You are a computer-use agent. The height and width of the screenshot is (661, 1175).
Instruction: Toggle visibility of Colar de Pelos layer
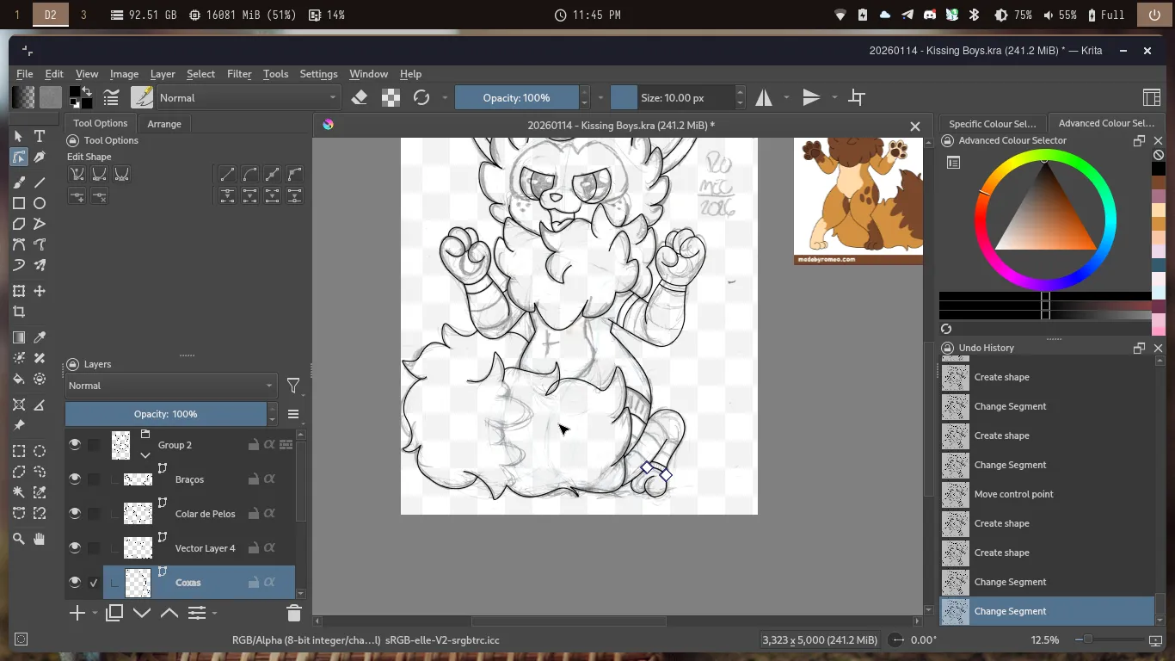(x=75, y=514)
